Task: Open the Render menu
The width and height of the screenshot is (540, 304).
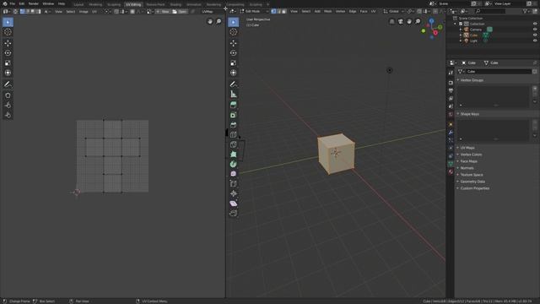Action: click(34, 3)
